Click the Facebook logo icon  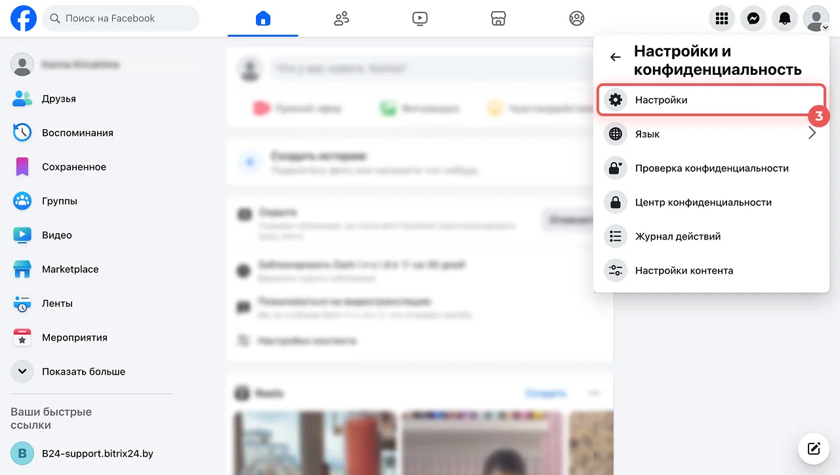coord(24,18)
